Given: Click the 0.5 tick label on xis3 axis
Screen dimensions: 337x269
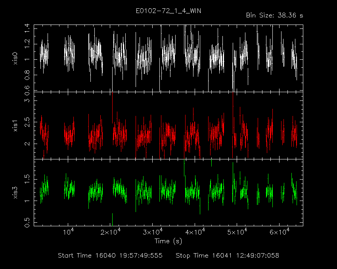Looking at the screenshot, I should pos(27,223).
